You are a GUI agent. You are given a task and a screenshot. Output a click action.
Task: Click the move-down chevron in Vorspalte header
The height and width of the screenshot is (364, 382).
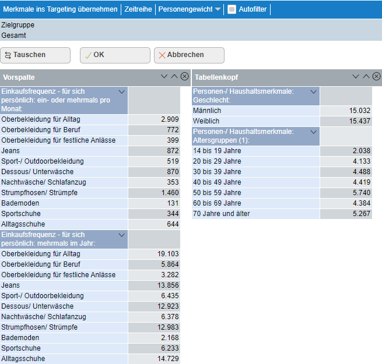pos(164,77)
